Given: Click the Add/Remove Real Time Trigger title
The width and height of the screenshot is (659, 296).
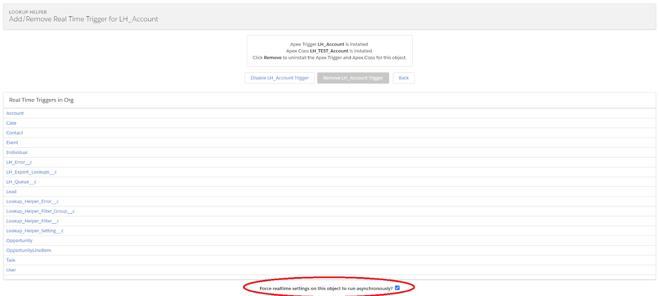Looking at the screenshot, I should [84, 19].
